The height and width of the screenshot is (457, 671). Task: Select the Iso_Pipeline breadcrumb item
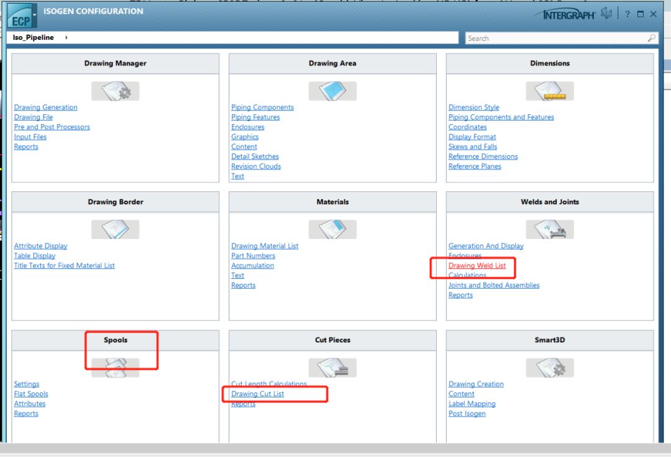[34, 38]
